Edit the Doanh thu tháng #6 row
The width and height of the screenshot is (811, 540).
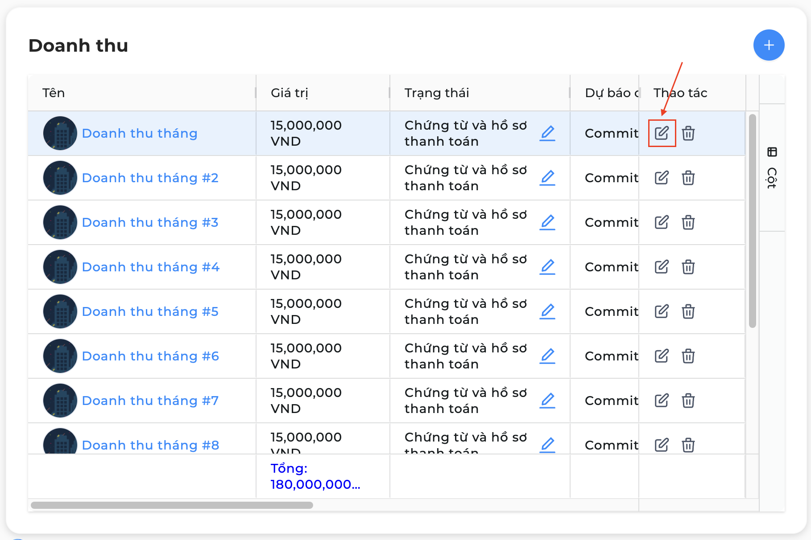(x=662, y=356)
